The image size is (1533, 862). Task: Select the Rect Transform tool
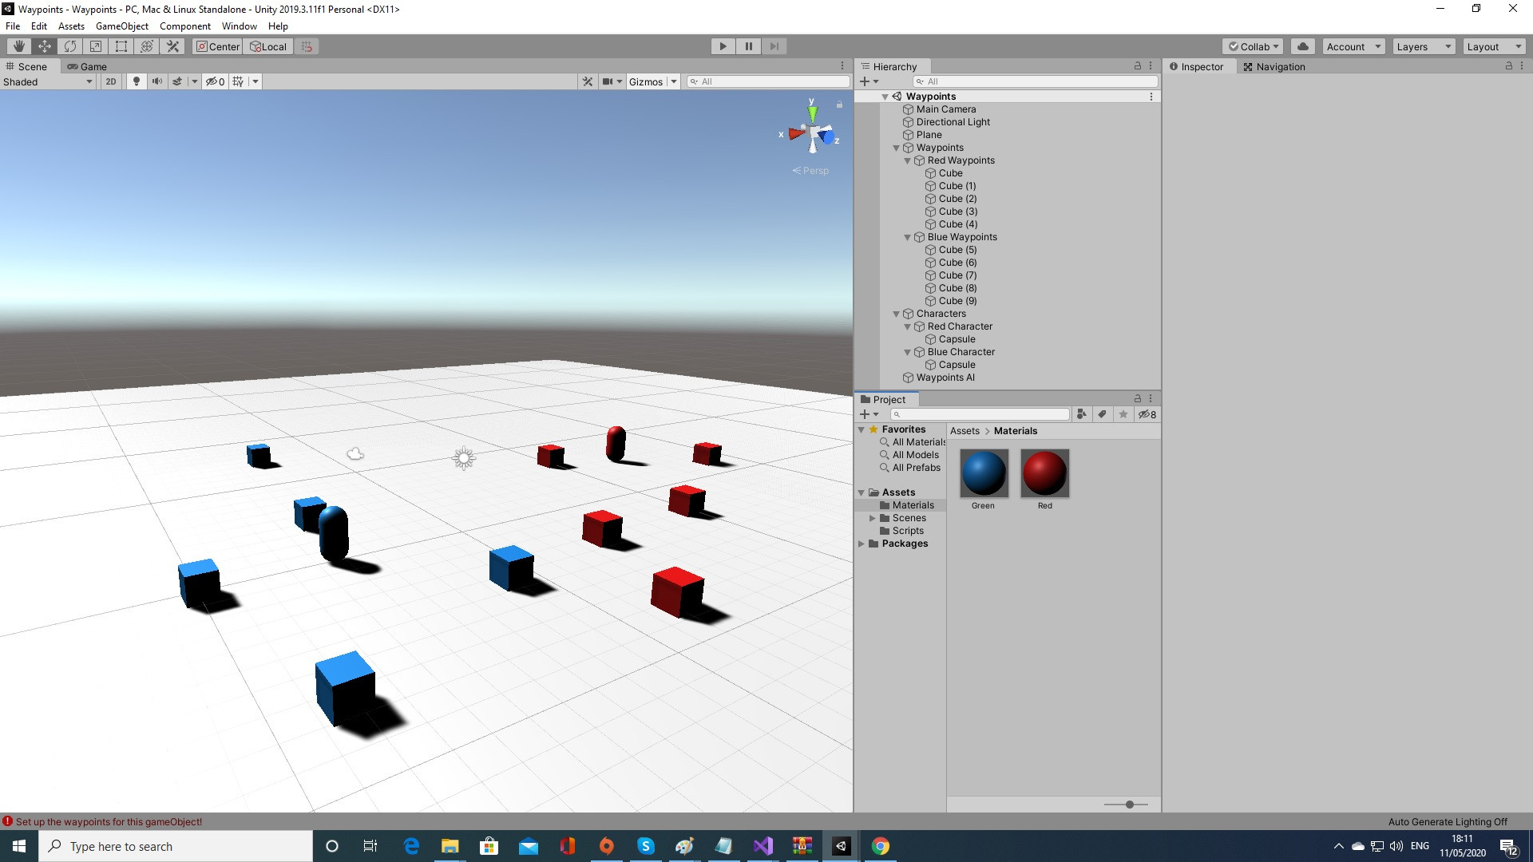pyautogui.click(x=121, y=46)
